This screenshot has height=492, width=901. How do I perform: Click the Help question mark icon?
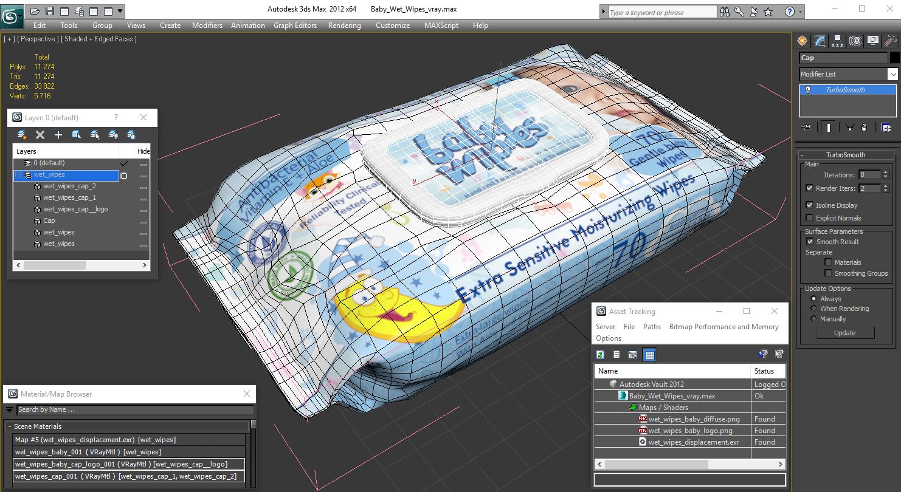pyautogui.click(x=790, y=12)
